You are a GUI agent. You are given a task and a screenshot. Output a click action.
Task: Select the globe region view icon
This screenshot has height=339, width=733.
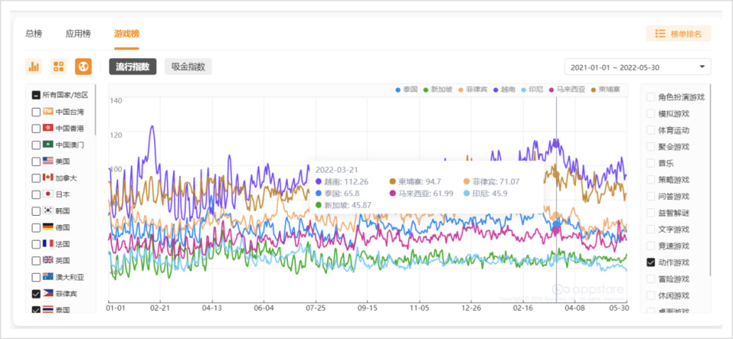click(83, 66)
